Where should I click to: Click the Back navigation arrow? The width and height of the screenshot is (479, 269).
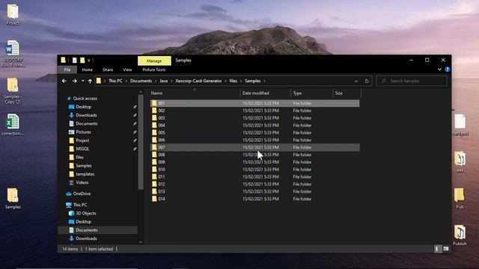64,81
